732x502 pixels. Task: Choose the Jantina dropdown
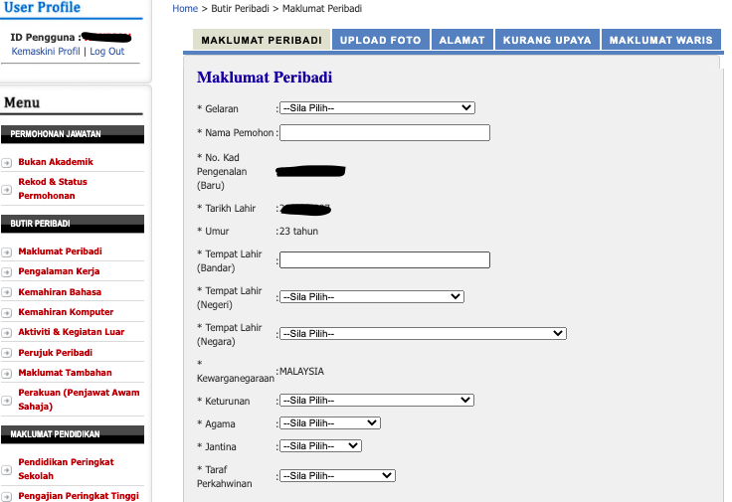click(320, 446)
